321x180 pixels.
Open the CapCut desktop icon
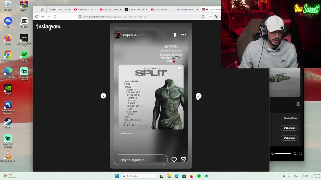pos(24,22)
